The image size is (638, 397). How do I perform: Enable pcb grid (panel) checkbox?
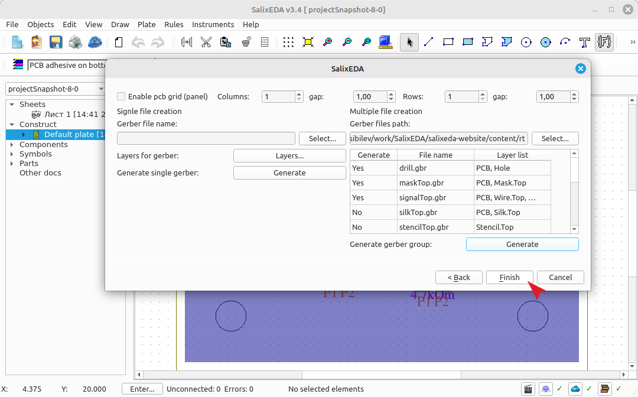pos(121,96)
